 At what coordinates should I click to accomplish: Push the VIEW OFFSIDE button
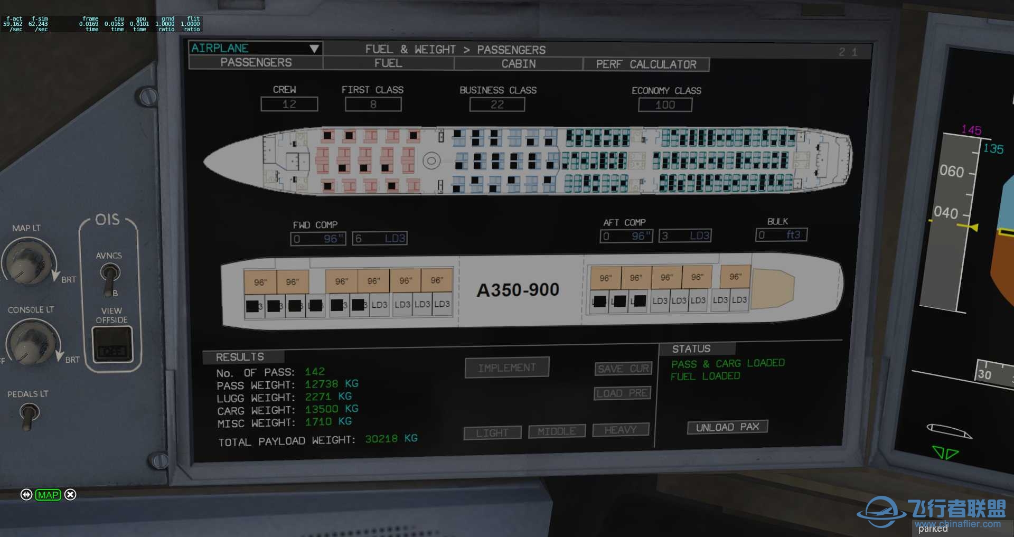coord(112,344)
